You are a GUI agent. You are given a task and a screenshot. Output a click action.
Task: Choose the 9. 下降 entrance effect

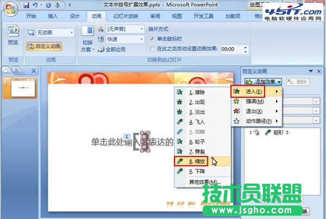203,171
